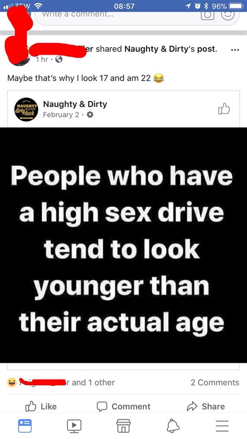Open the notifications bell icon
247x439 pixels.
point(172,426)
